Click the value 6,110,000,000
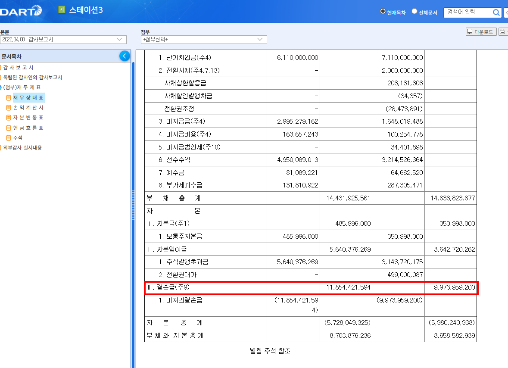Screen dimensions: 508x368 [x=297, y=58]
